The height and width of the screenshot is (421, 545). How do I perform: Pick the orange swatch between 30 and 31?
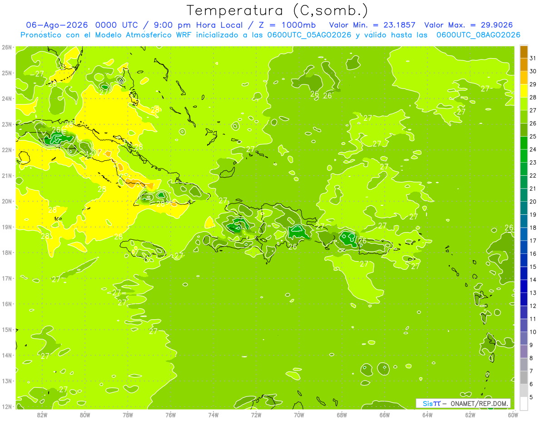(524, 64)
